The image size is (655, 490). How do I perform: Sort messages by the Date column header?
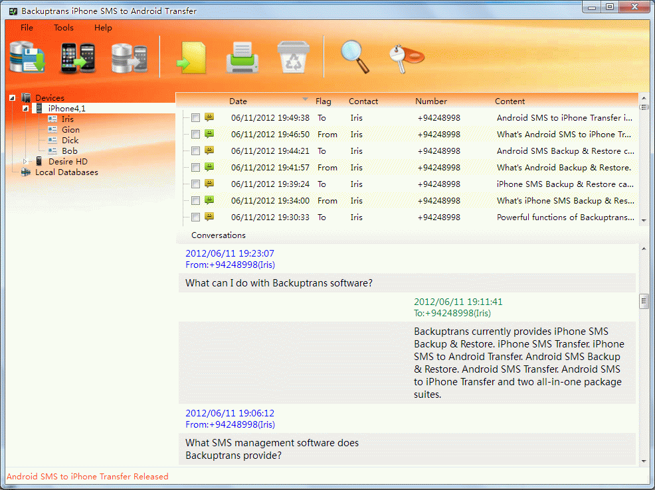pos(238,101)
